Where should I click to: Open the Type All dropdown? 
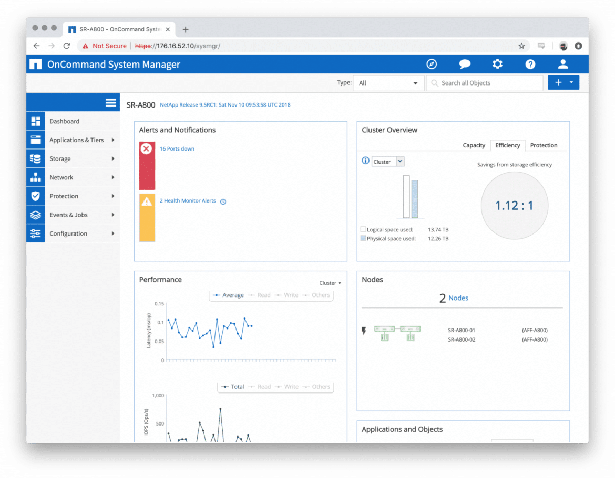pyautogui.click(x=388, y=83)
